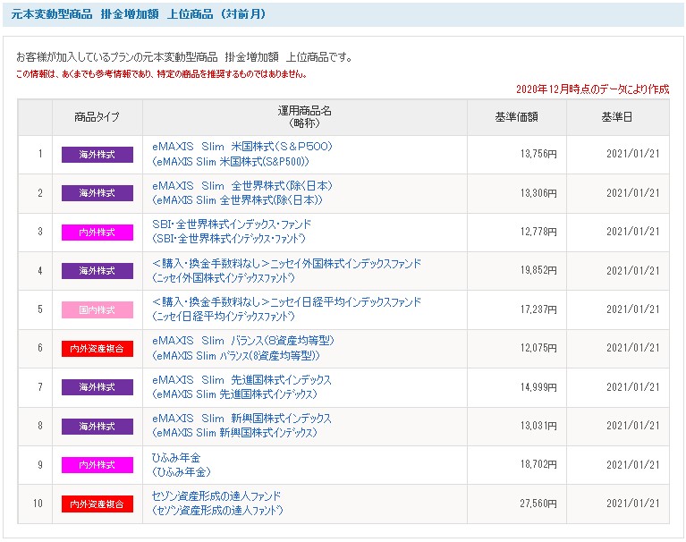
Task: Click the price 14,999円
Action: [538, 387]
